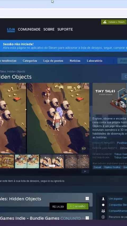Click the screenshot strip right arrow
This screenshot has width=127, height=226.
(85, 171)
